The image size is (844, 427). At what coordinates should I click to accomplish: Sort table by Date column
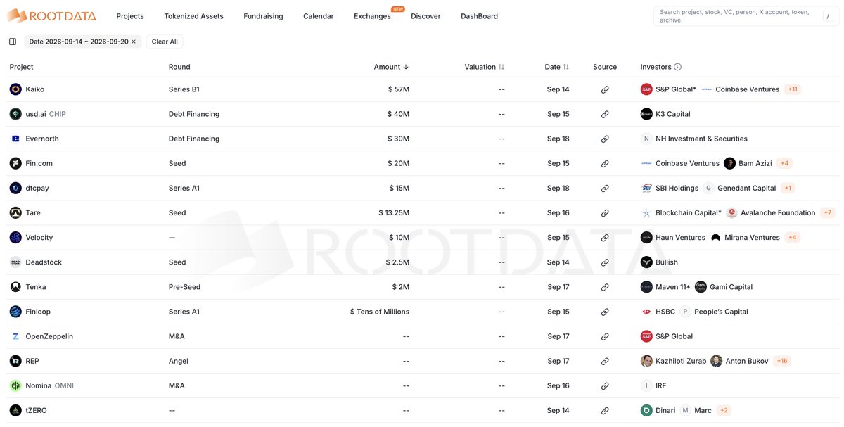click(557, 67)
